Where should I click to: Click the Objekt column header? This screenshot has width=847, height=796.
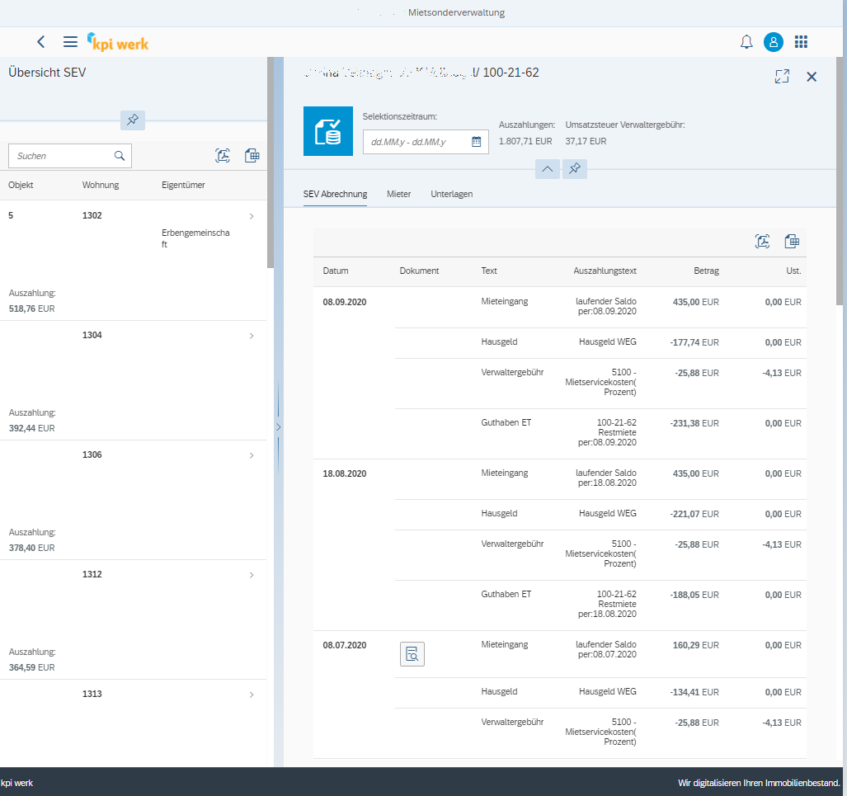tap(21, 185)
